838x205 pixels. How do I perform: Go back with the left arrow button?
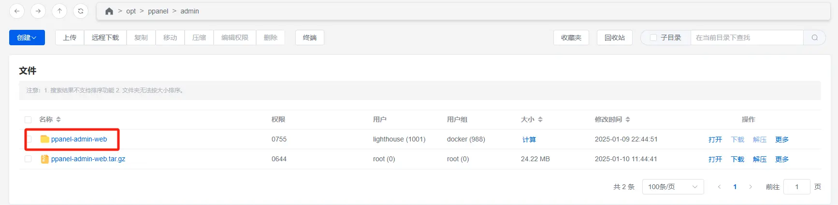coord(17,11)
